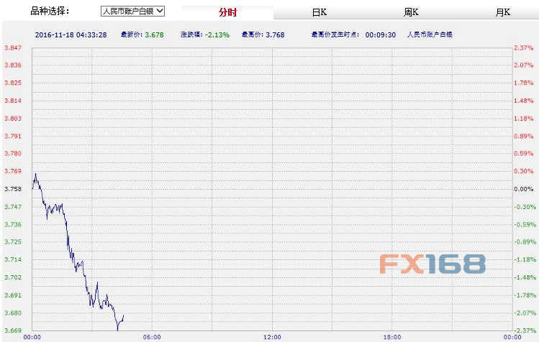Click the highest price 3.768
The height and width of the screenshot is (342, 539).
[x=275, y=34]
